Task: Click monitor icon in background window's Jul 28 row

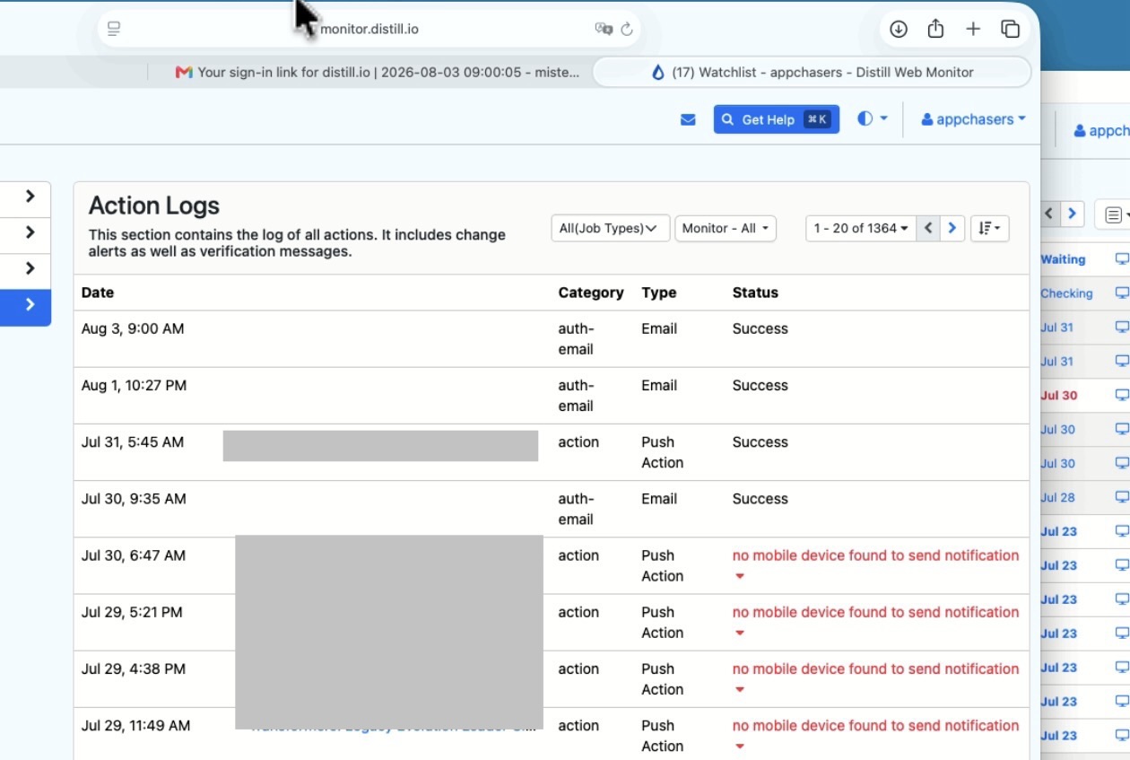Action: 1122,497
